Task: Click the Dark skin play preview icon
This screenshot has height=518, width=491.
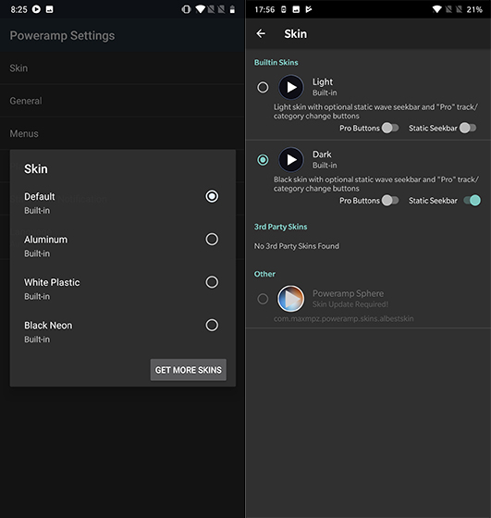Action: coord(291,160)
